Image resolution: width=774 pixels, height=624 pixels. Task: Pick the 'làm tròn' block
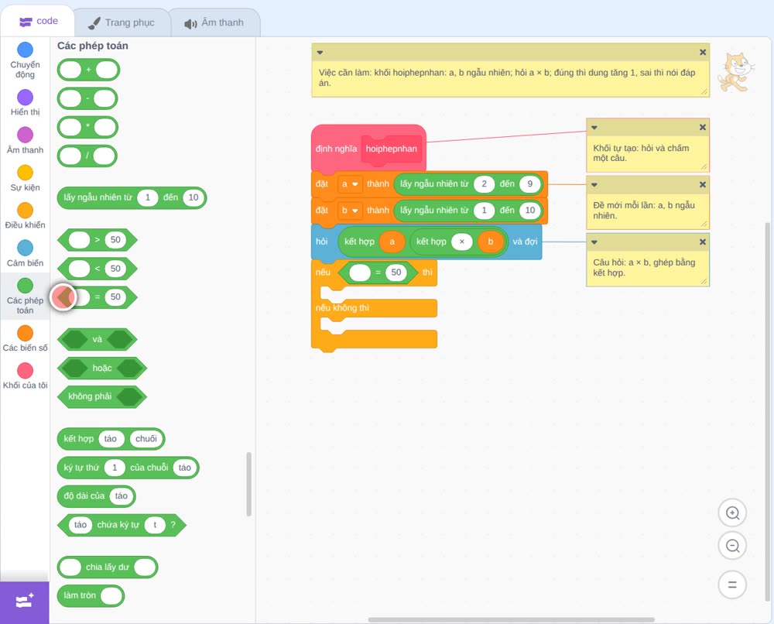click(91, 595)
